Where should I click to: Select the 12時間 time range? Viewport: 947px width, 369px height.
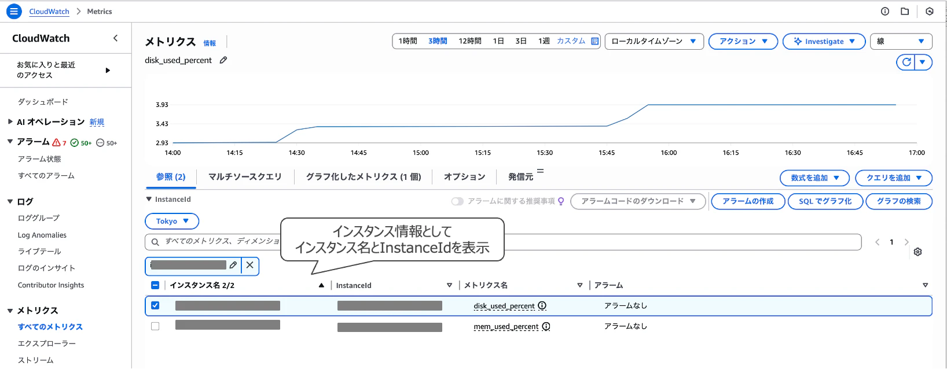click(470, 41)
